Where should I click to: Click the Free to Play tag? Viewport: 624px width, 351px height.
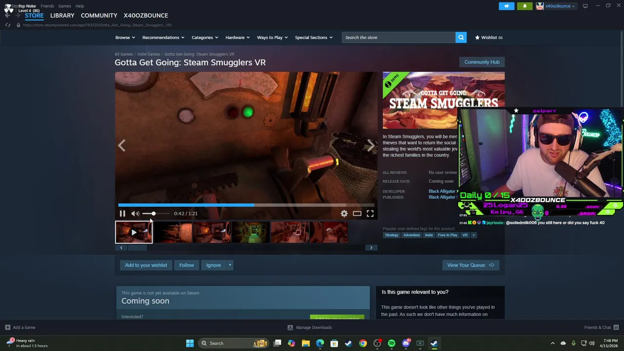[x=448, y=235]
